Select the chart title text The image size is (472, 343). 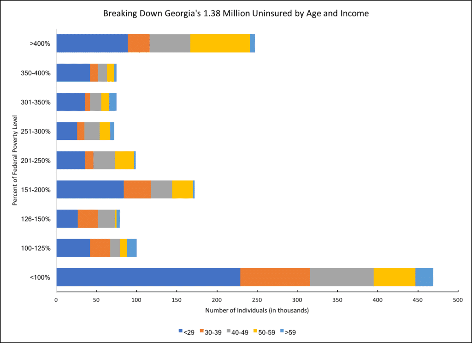click(x=236, y=14)
